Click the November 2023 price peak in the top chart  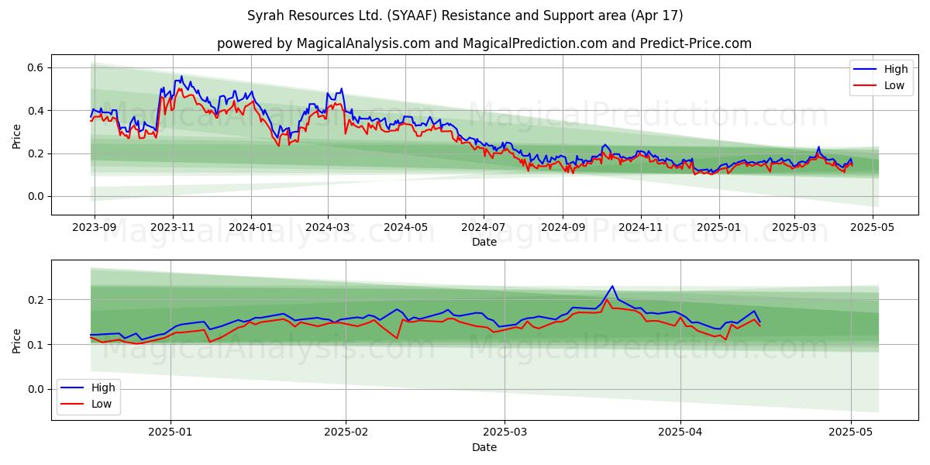pyautogui.click(x=181, y=77)
